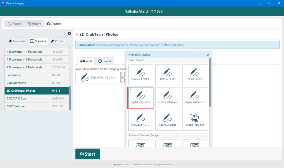Pick the Sopro Cameras device
This screenshot has height=168, width=284.
[x=168, y=120]
